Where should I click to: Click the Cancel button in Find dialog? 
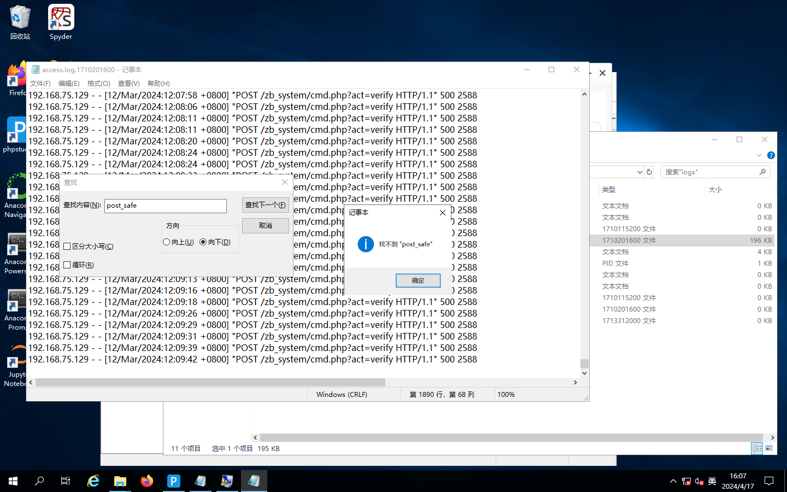coord(265,226)
